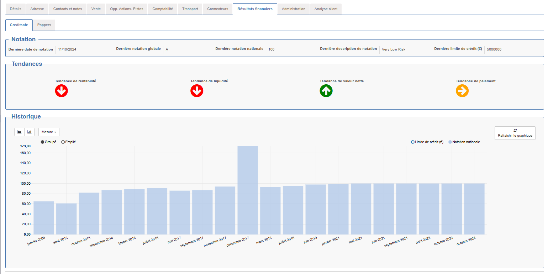Switch to the Pappers sub-tab
The height and width of the screenshot is (274, 548).
coord(44,25)
